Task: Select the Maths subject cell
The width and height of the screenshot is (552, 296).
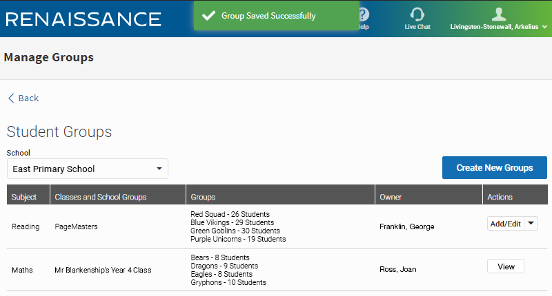Action: [x=22, y=270]
